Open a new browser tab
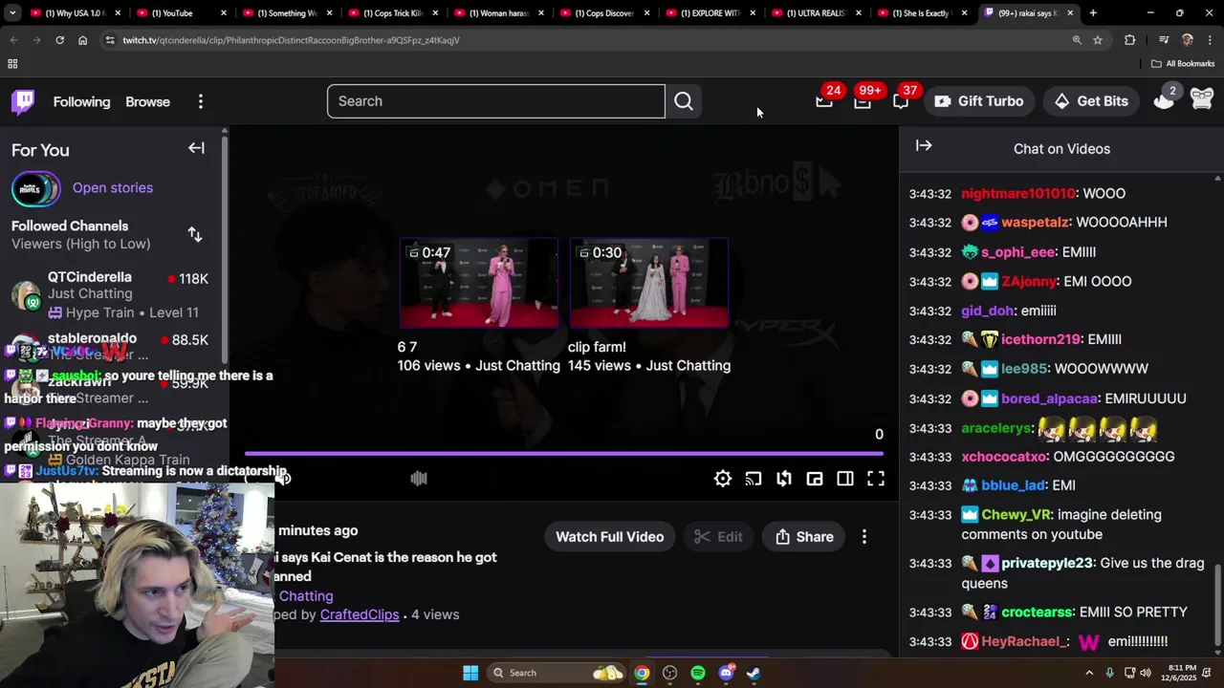 coord(1093,13)
